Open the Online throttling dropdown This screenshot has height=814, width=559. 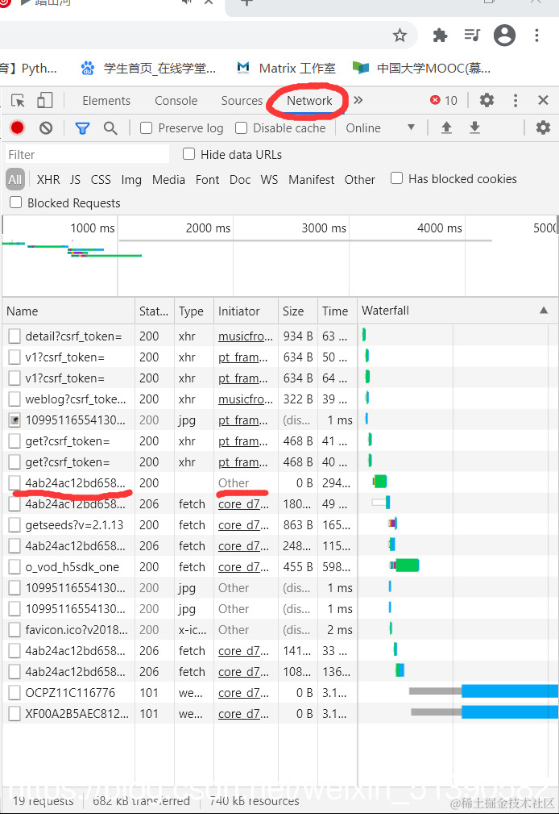(x=380, y=127)
